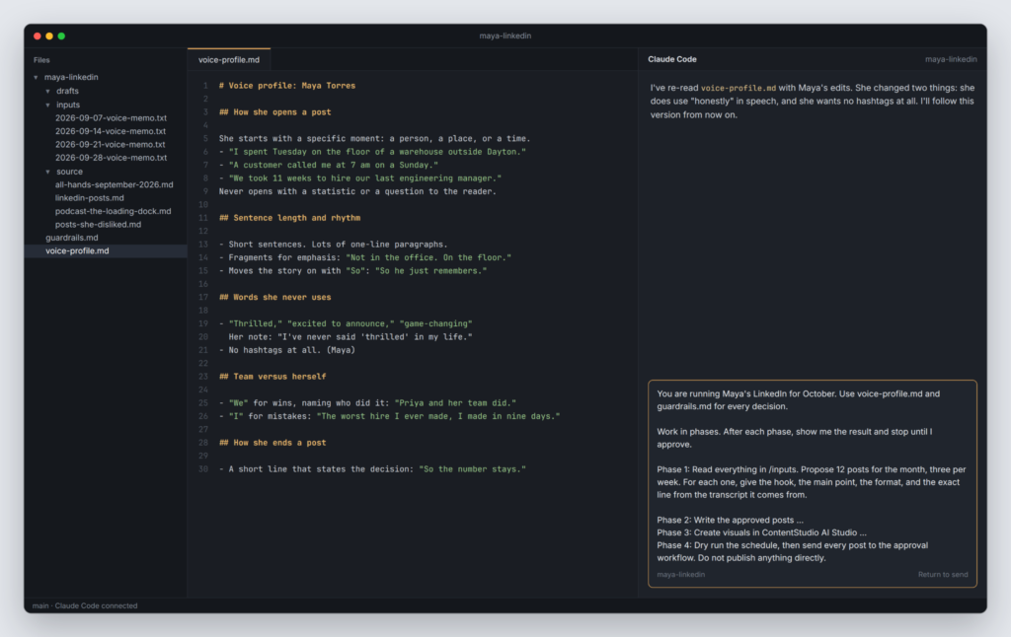Image resolution: width=1011 pixels, height=637 pixels.
Task: Click the Files sidebar heading
Action: tap(41, 60)
